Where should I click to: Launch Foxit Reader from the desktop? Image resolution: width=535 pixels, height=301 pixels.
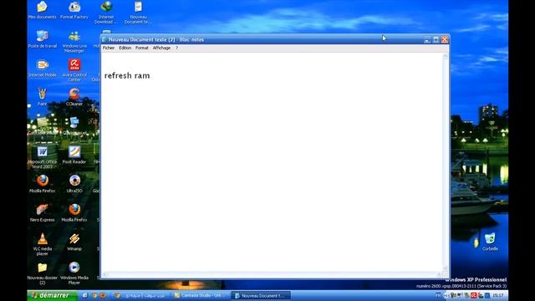click(74, 155)
